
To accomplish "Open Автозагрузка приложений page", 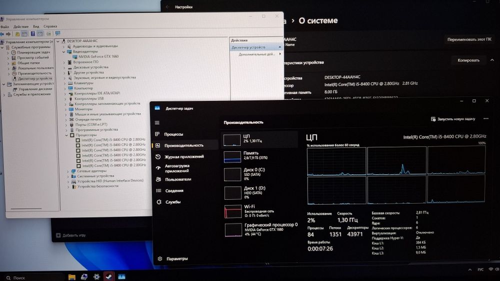I will 177,168.
